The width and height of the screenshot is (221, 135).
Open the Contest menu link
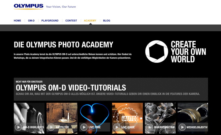coord(71,21)
